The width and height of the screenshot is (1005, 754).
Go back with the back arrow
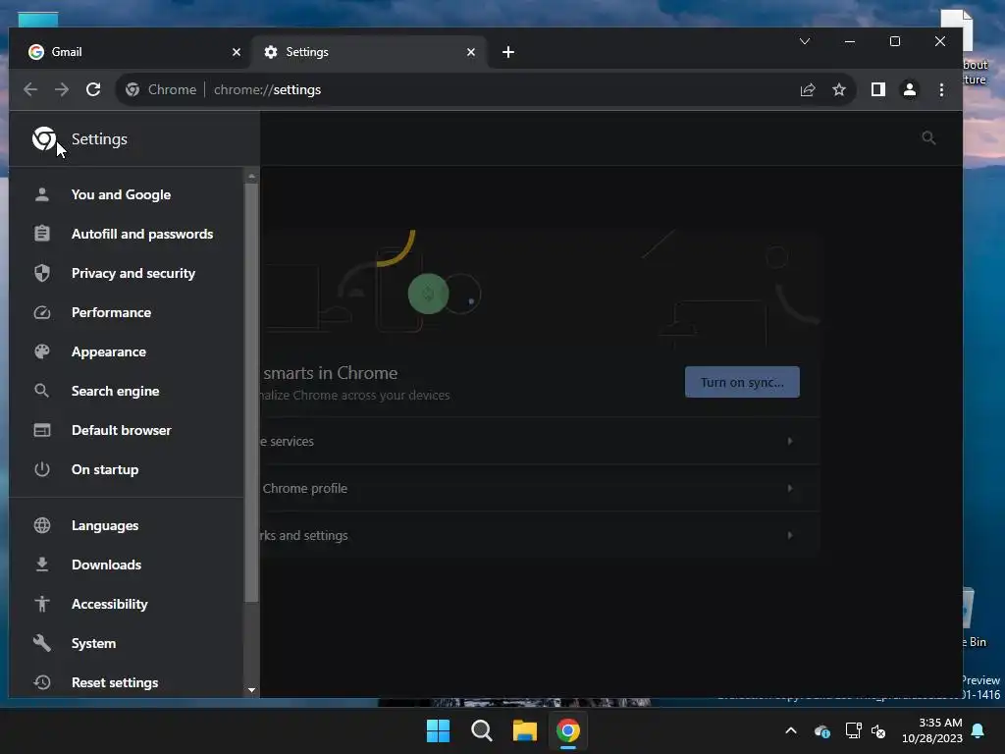click(30, 89)
